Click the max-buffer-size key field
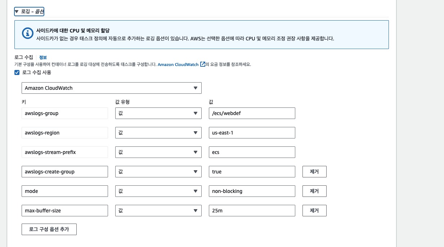 [x=65, y=211]
